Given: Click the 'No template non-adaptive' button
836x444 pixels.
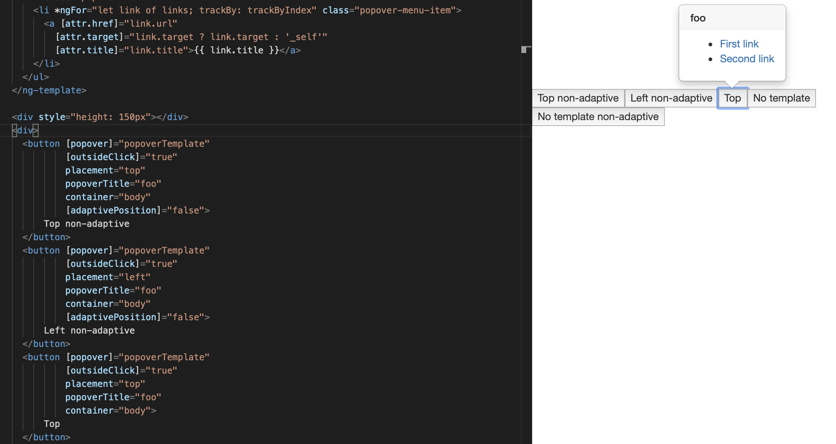Looking at the screenshot, I should (598, 116).
